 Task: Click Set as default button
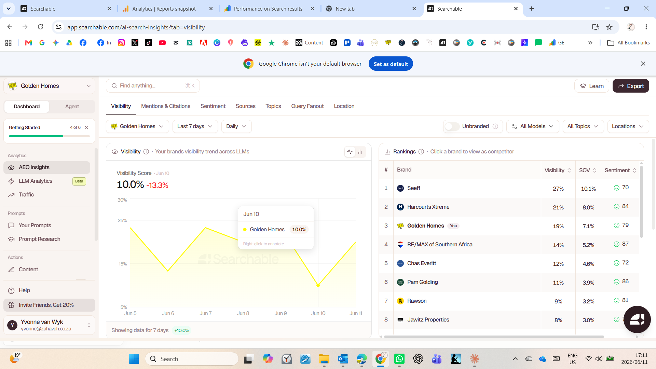[391, 64]
